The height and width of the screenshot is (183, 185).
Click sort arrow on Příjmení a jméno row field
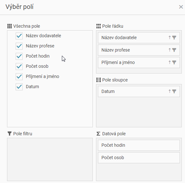170,62
